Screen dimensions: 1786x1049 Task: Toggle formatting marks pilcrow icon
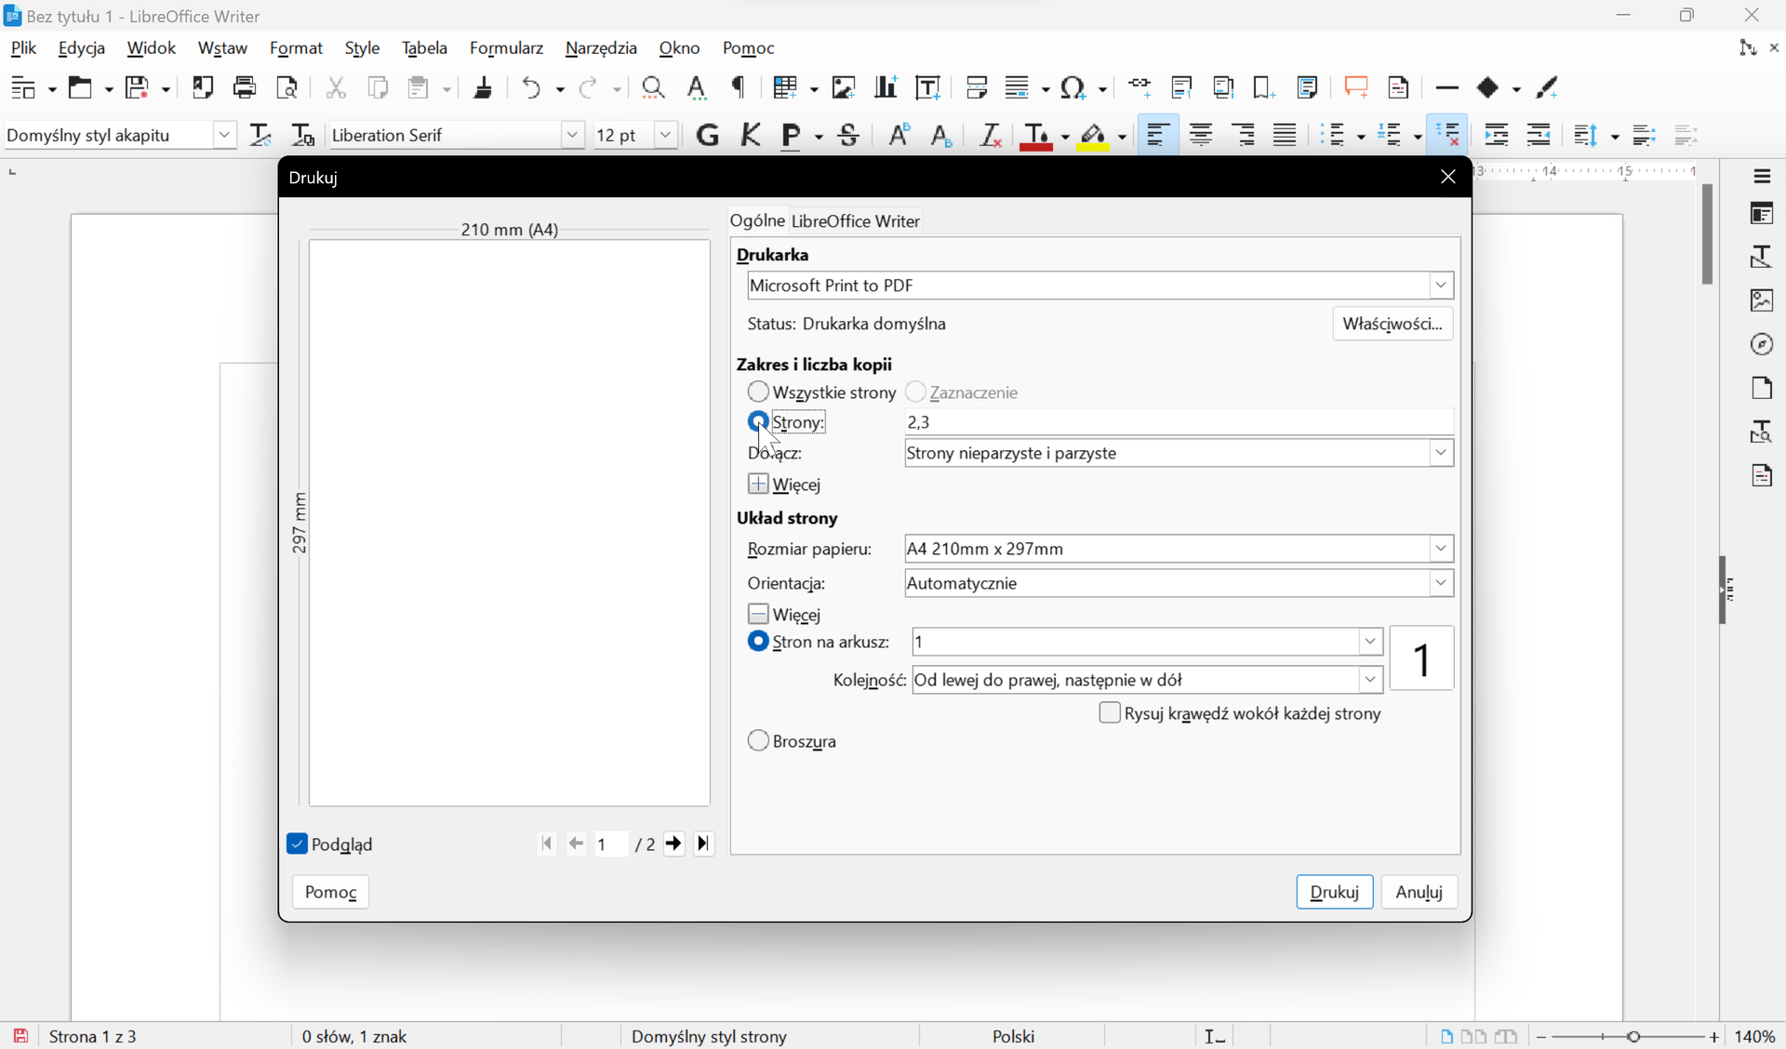pyautogui.click(x=740, y=87)
